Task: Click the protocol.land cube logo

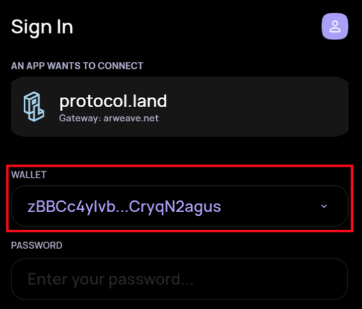Action: (x=34, y=107)
